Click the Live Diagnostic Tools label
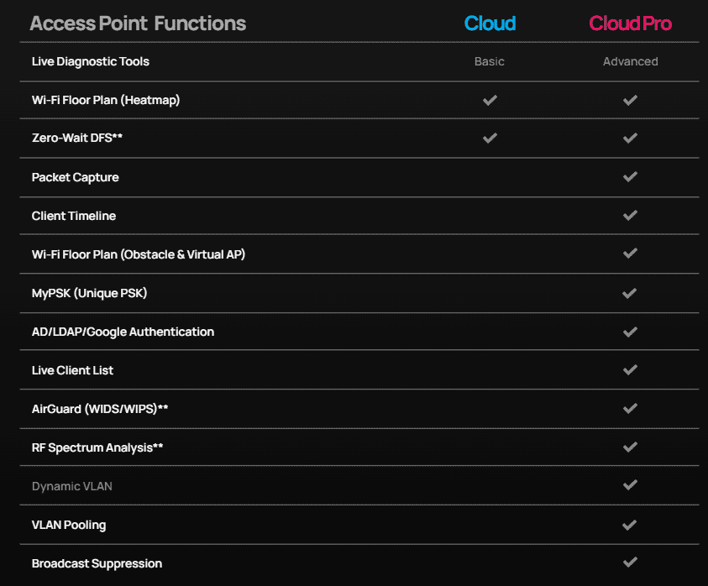This screenshot has width=708, height=586. 91,61
